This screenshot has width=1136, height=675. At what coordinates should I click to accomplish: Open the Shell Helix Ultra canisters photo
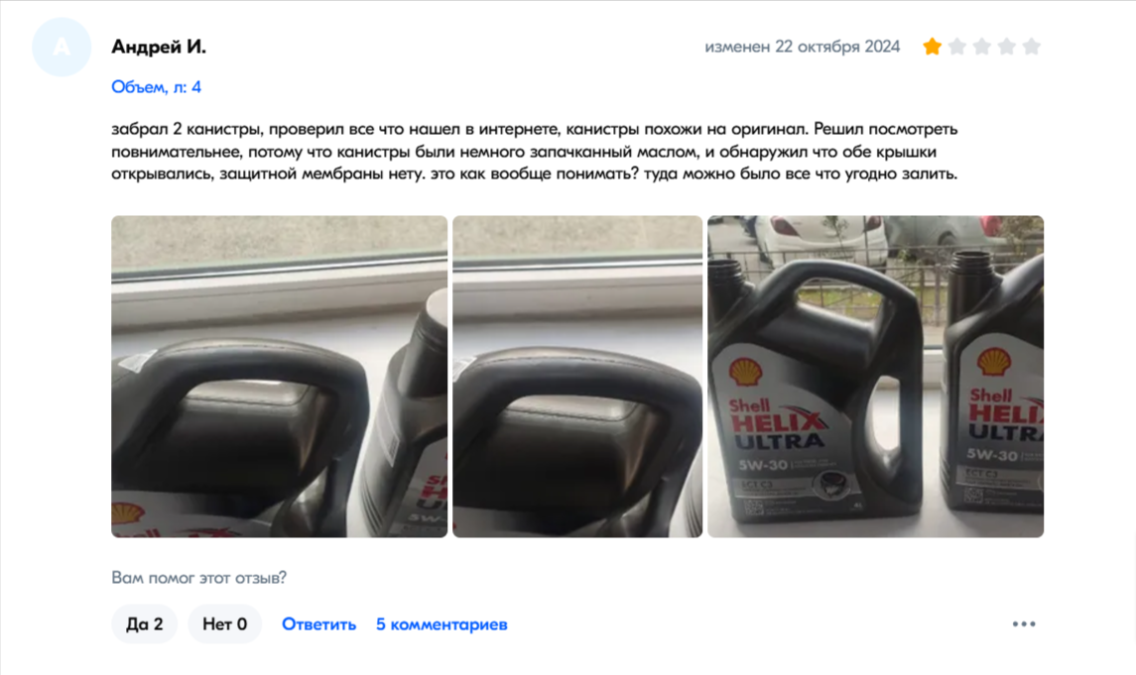(875, 377)
